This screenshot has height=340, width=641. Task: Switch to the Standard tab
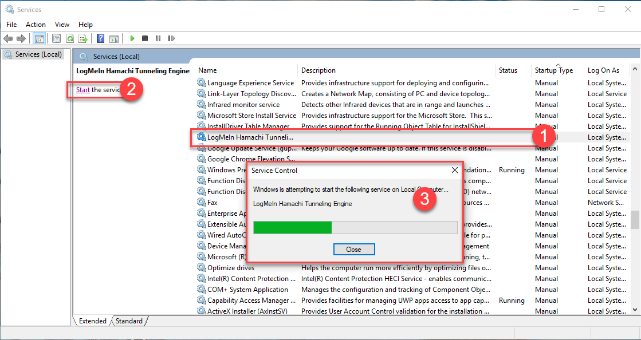pyautogui.click(x=129, y=321)
